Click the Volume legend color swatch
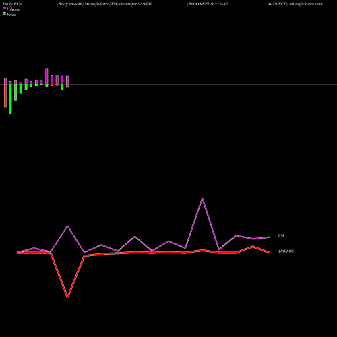337x337 pixels. [4, 8]
